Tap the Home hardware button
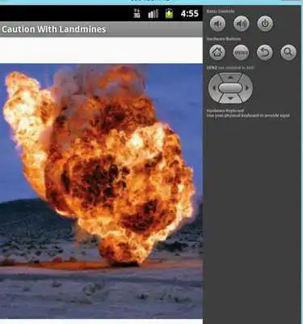 pyautogui.click(x=217, y=52)
